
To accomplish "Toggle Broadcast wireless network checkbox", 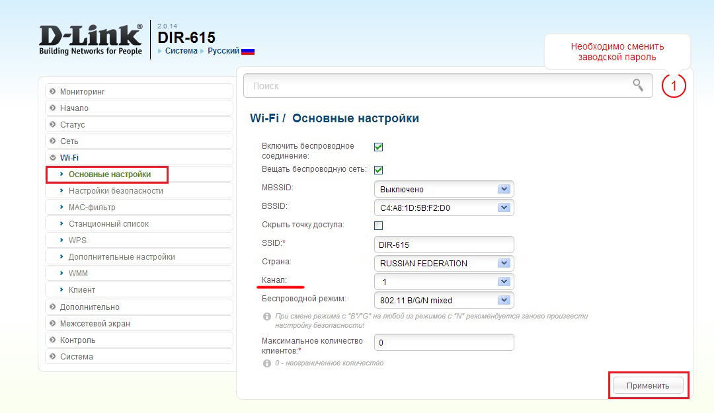I will point(378,170).
